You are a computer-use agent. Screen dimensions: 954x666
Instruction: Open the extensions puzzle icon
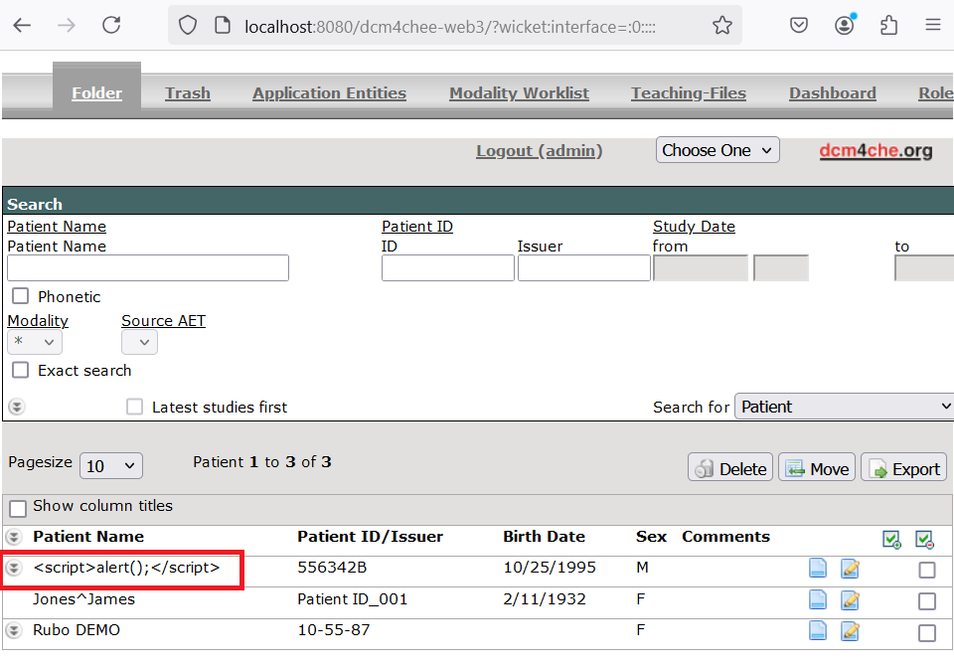(x=888, y=26)
